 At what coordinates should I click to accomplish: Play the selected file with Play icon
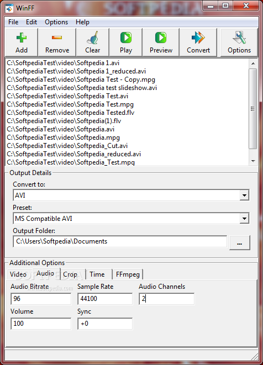pos(126,42)
